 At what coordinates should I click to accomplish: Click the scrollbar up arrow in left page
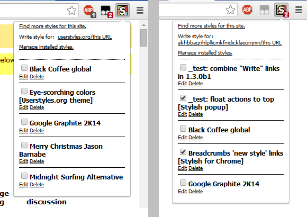(x=144, y=25)
